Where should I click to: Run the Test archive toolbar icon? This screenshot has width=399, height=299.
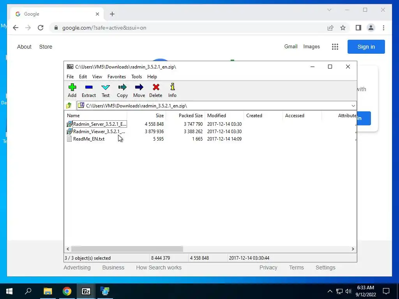tap(106, 88)
